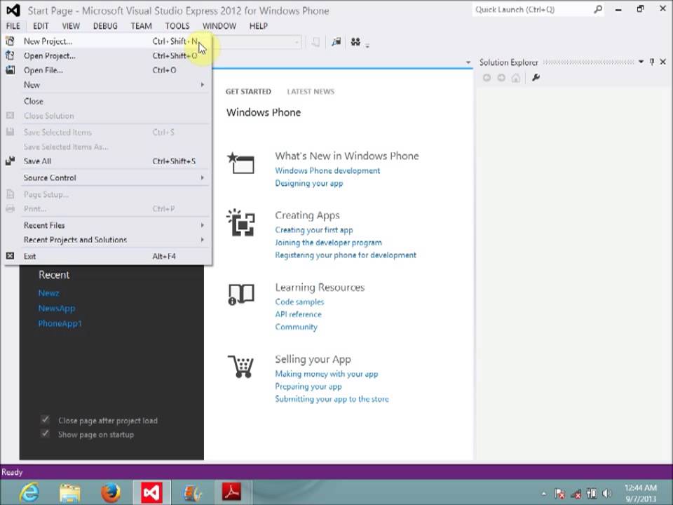This screenshot has width=673, height=505.
Task: Open the DEBUG menu
Action: pos(105,26)
